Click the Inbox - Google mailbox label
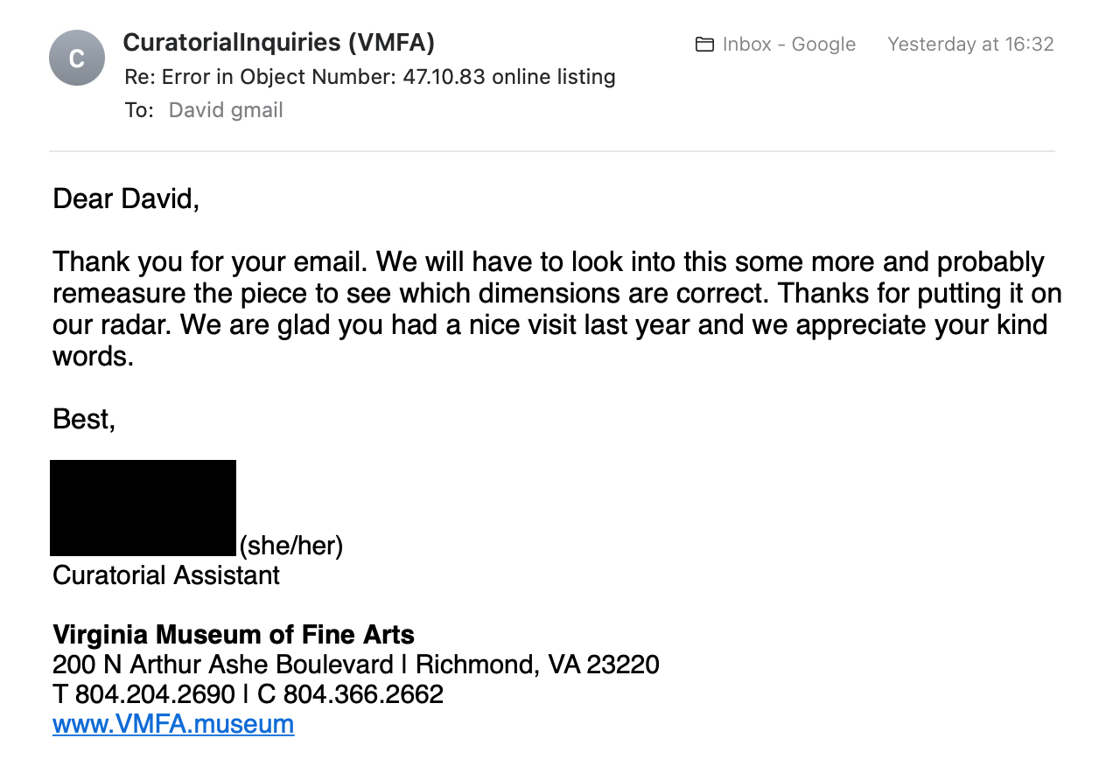Viewport: 1099px width, 759px height. click(x=788, y=45)
